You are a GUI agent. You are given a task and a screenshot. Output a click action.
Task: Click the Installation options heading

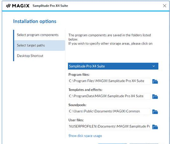pos(35,21)
